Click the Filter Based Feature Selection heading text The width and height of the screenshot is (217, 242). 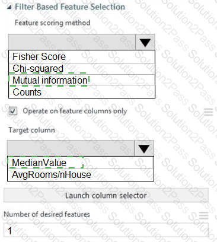click(70, 7)
